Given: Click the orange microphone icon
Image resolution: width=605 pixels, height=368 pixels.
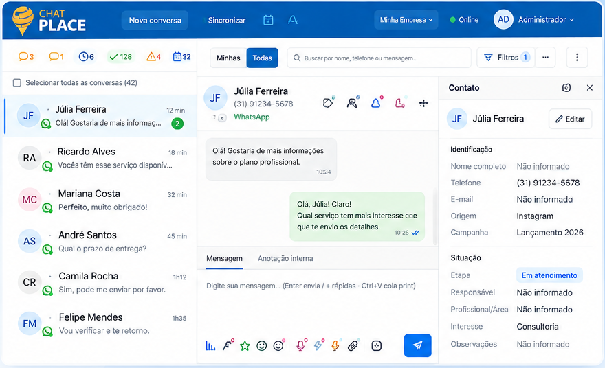Looking at the screenshot, I should (335, 345).
